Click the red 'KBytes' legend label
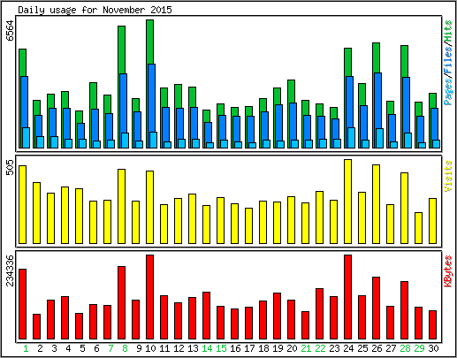457x358 pixels. pyautogui.click(x=448, y=271)
